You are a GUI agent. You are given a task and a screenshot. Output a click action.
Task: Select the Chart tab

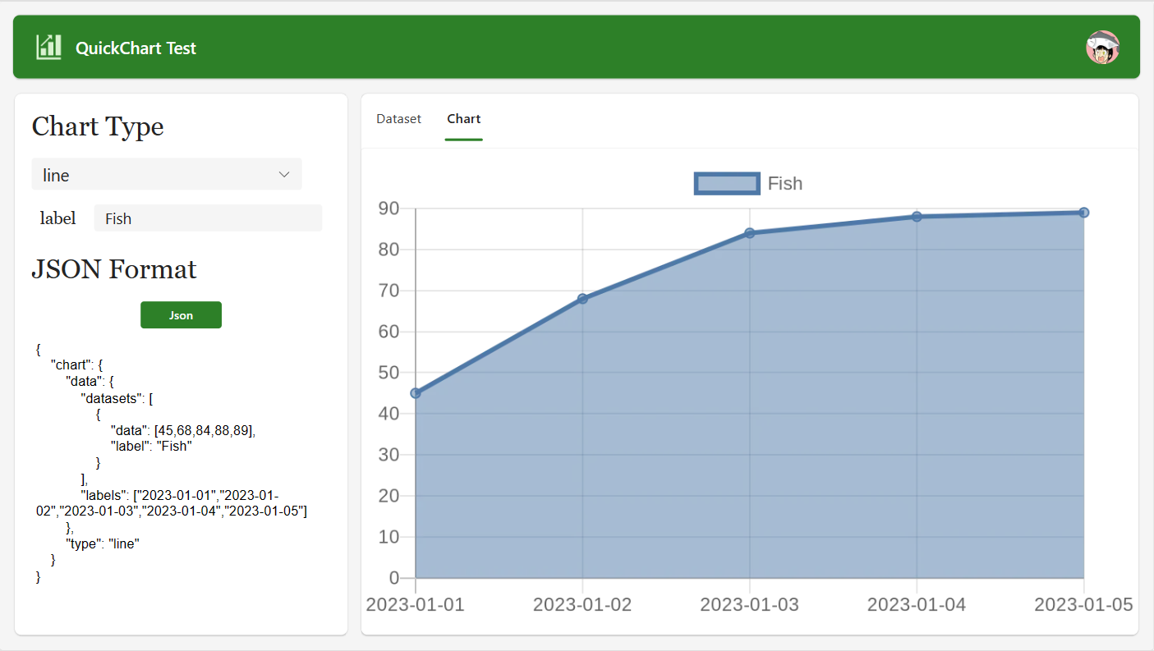(x=463, y=119)
